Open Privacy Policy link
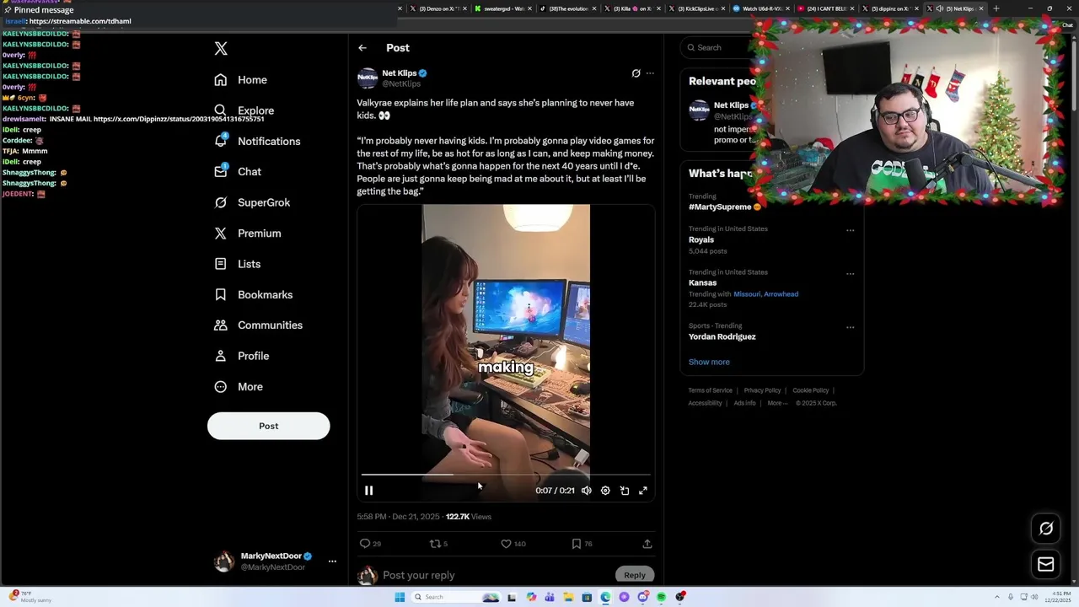Image resolution: width=1079 pixels, height=607 pixels. pyautogui.click(x=762, y=390)
